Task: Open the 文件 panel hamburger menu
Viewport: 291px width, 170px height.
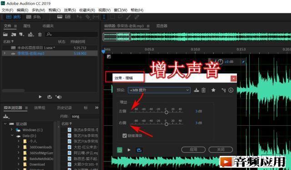Action: (15, 26)
